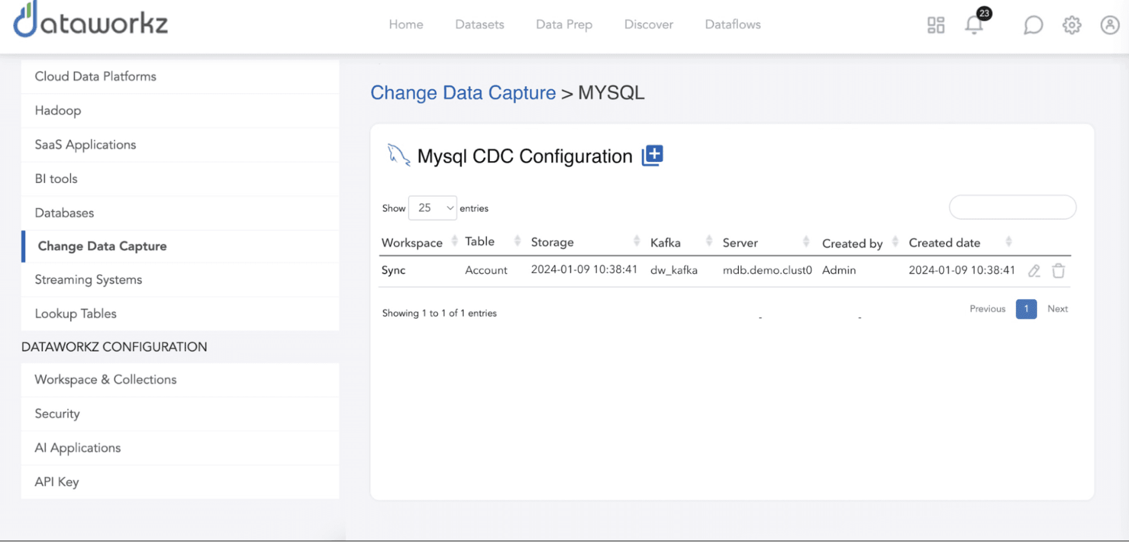Sort table by Kafka column
The height and width of the screenshot is (542, 1129).
[665, 243]
